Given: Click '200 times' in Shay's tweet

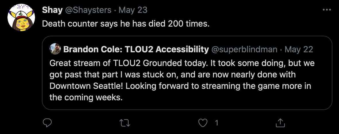Looking at the screenshot, I should click(189, 23).
